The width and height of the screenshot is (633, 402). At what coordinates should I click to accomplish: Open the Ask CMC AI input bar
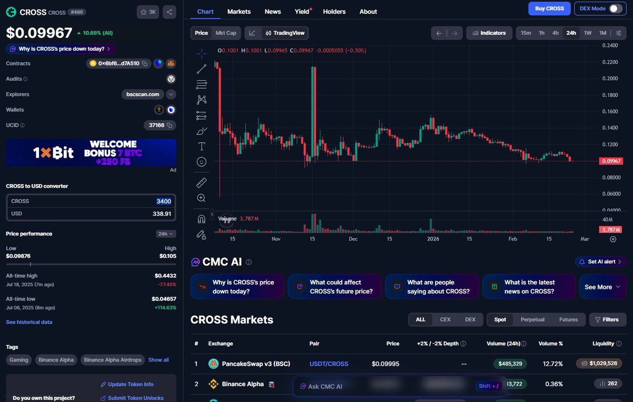pyautogui.click(x=399, y=386)
